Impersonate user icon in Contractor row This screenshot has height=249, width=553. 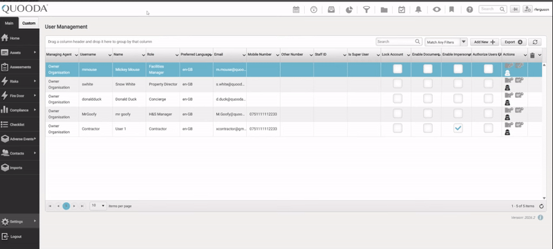[x=507, y=132]
